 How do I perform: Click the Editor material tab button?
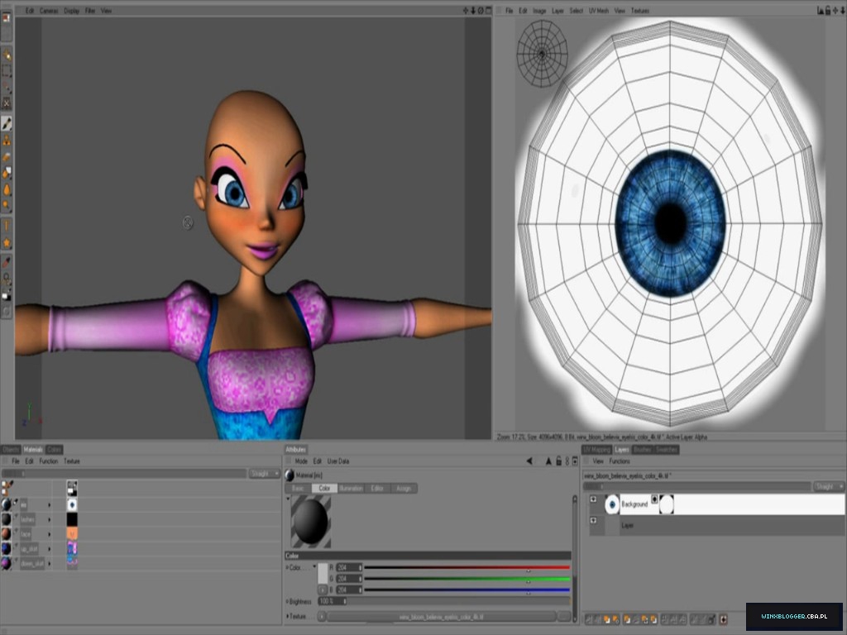(x=377, y=488)
